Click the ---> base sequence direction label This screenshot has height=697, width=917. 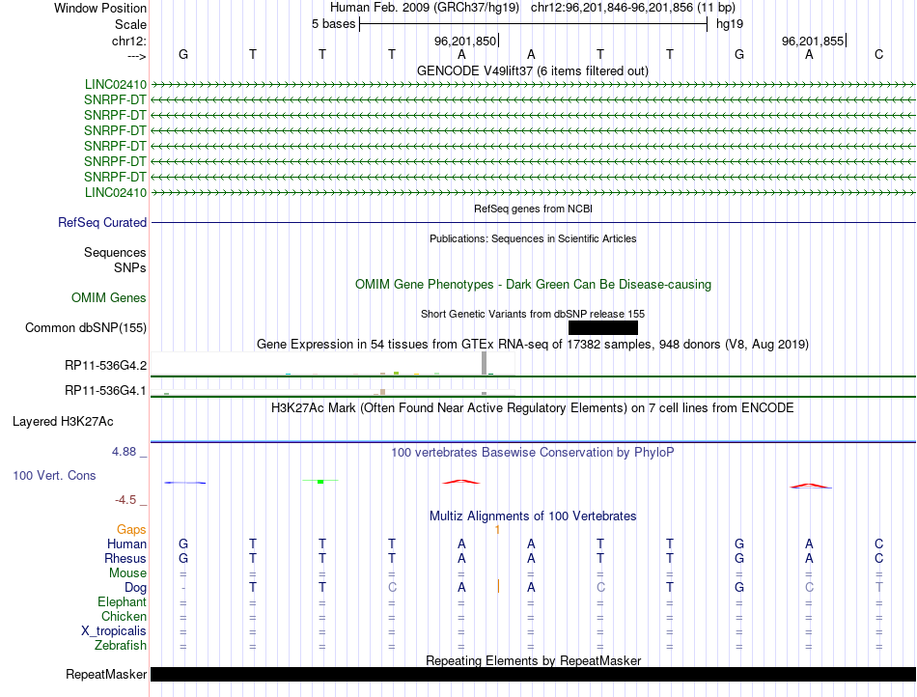click(137, 56)
